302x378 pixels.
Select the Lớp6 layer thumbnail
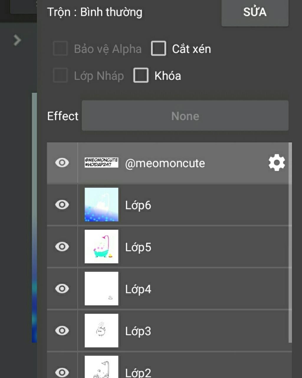101,205
